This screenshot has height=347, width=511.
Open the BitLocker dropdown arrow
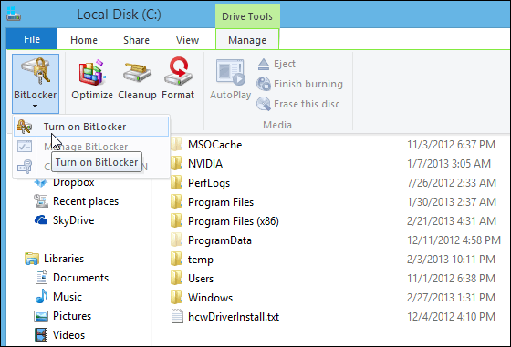click(x=36, y=106)
